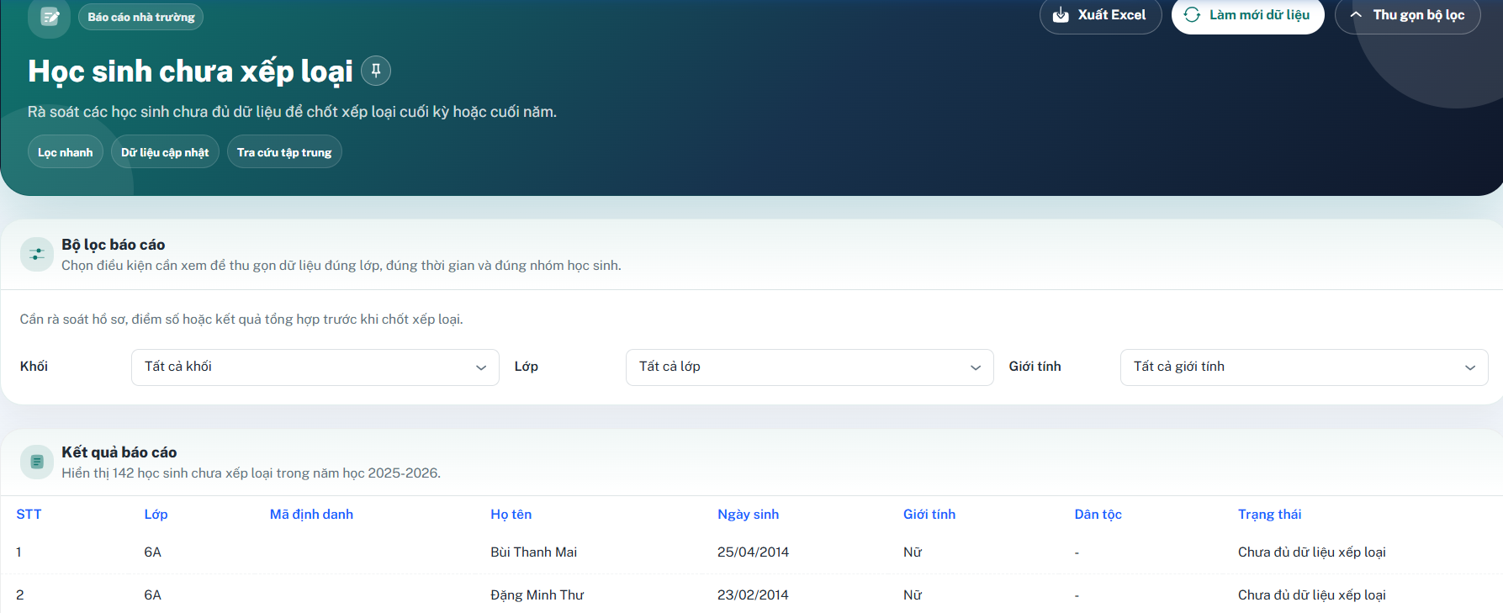The width and height of the screenshot is (1503, 613).
Task: Sort by the Họ tên column header
Action: click(511, 515)
